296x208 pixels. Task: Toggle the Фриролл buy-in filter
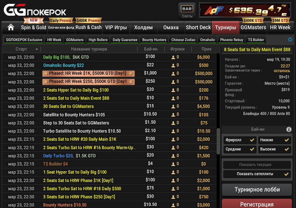[x=240, y=140]
